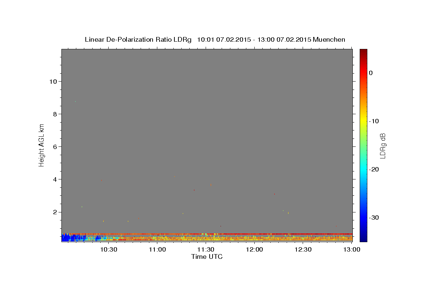Image resolution: width=436 pixels, height=290 pixels.
Task: Click the height tick label 4
Action: click(54, 179)
